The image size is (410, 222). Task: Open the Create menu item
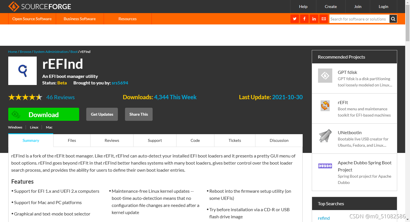[331, 7]
